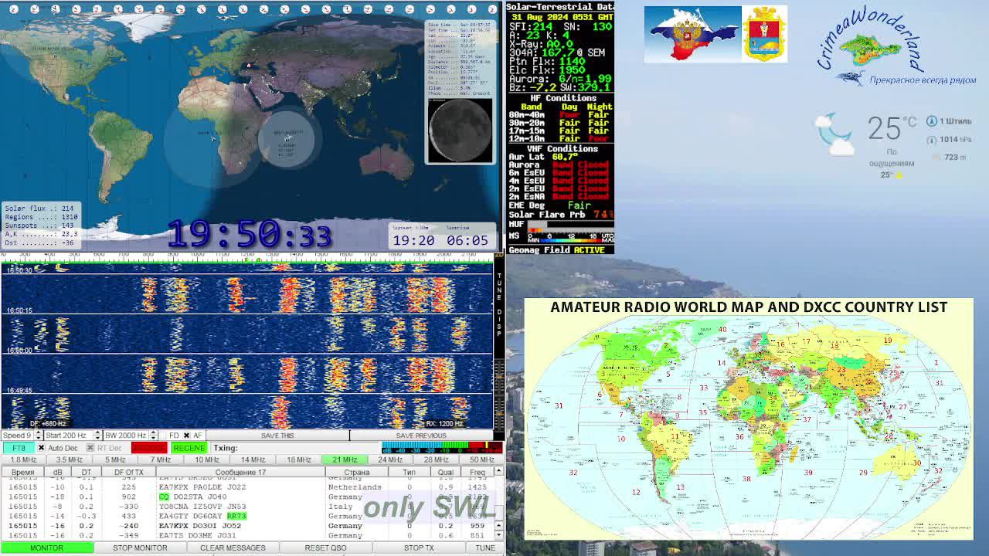Click the city coat of arms emblem
Screen dimensions: 989x556
click(x=765, y=34)
